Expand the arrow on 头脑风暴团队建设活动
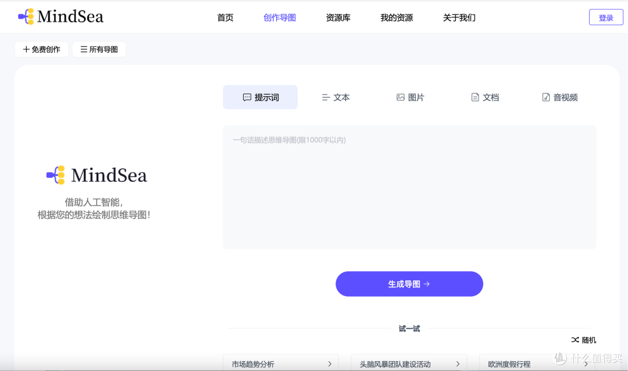Viewport: 628px width, 371px height. [458, 364]
